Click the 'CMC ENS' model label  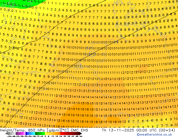[79, 130]
